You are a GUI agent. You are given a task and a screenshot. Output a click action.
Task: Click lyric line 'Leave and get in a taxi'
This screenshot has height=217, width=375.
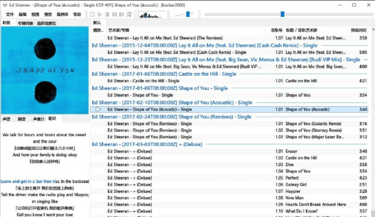coord(45,181)
